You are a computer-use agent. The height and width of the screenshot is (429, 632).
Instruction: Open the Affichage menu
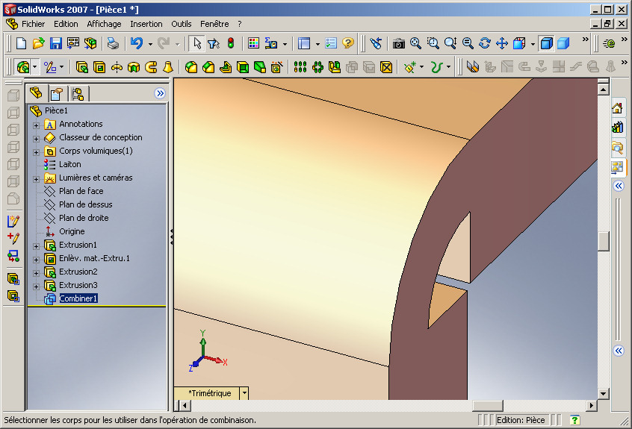coord(104,24)
